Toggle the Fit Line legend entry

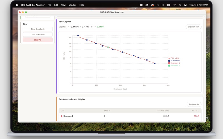pyautogui.click(x=173, y=58)
